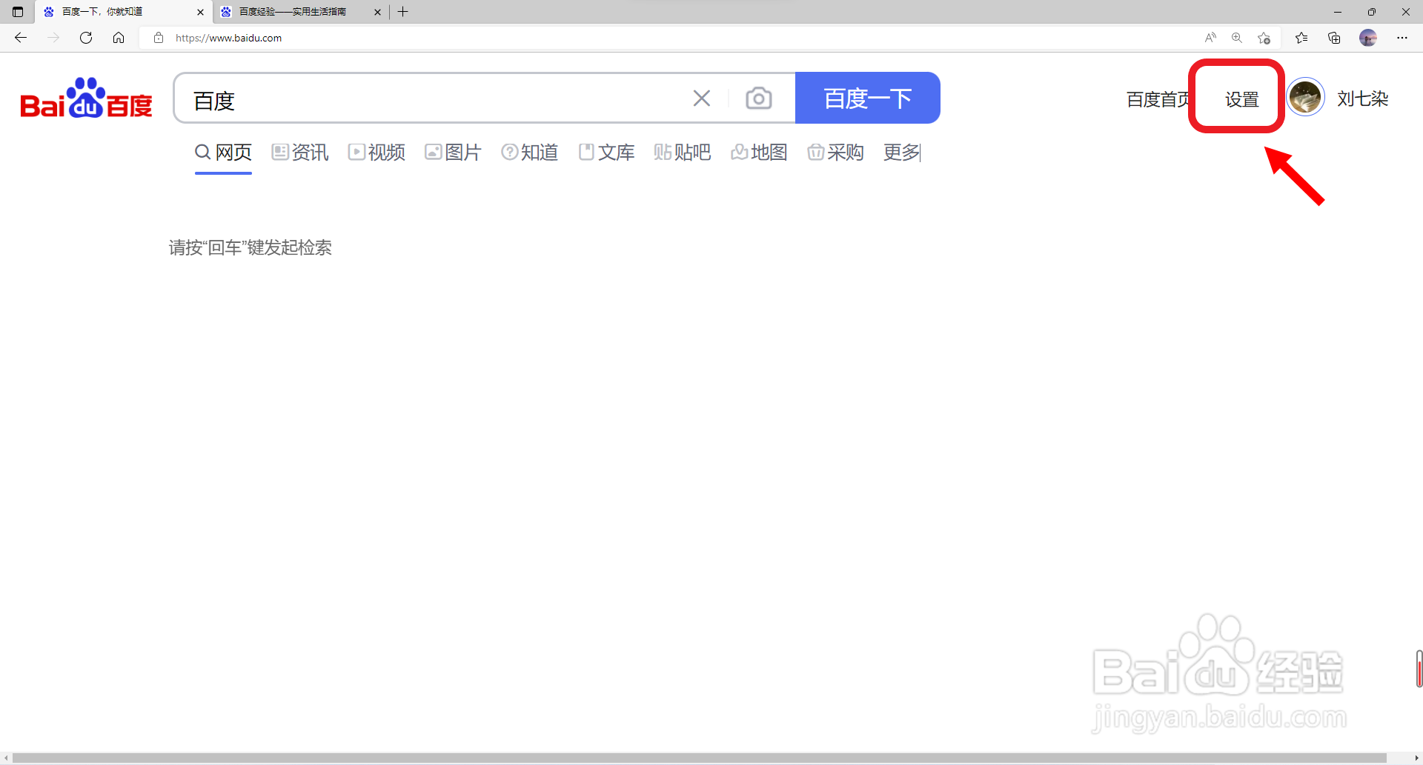
Task: Open a new browser tab
Action: [x=403, y=12]
